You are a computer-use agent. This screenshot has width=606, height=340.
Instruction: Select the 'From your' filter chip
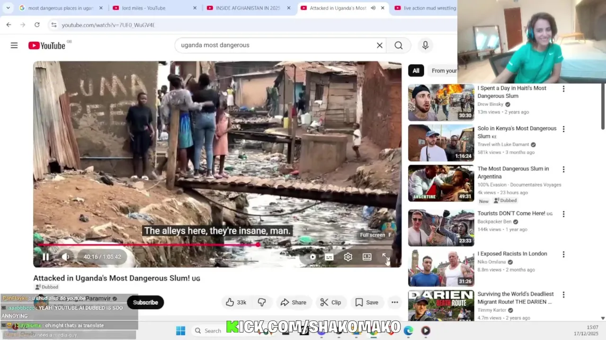pyautogui.click(x=444, y=71)
